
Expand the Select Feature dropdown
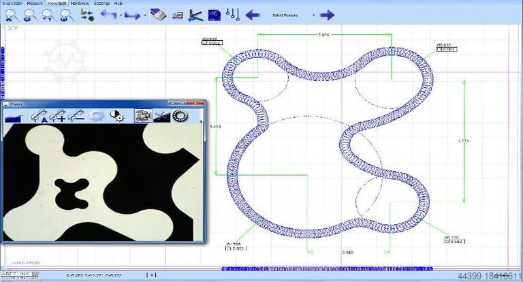pyautogui.click(x=313, y=16)
